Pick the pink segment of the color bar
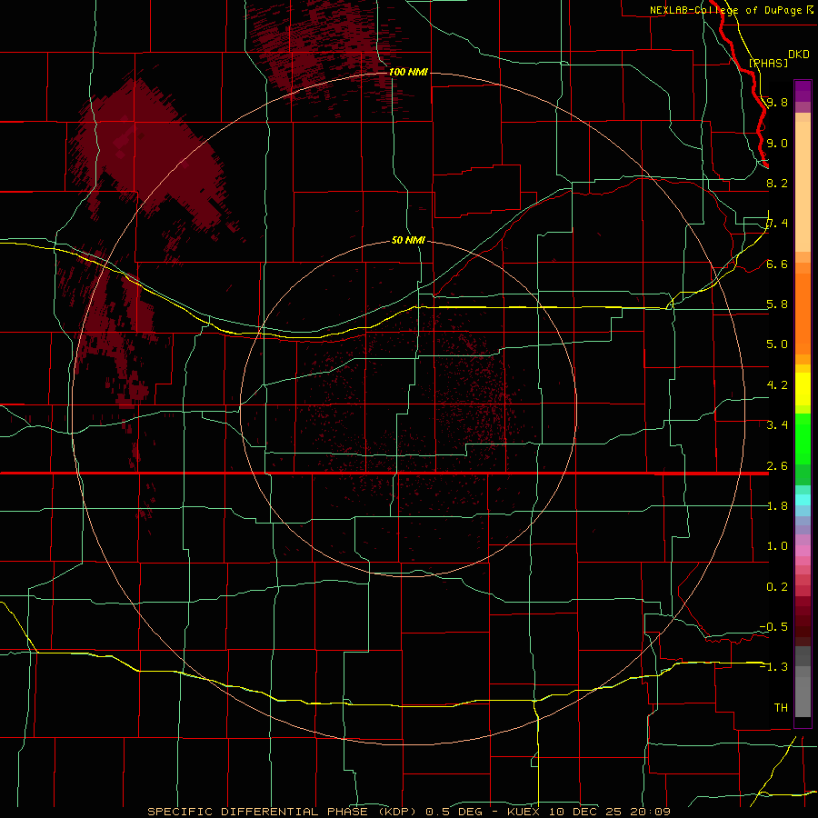This screenshot has height=818, width=818. [x=803, y=551]
